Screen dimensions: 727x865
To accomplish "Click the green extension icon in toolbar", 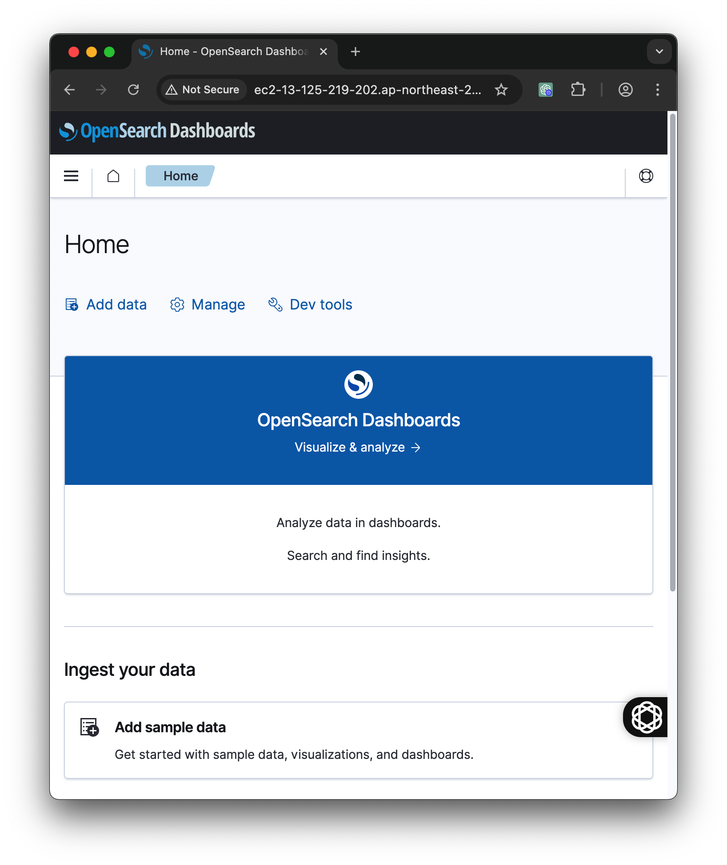I will click(x=546, y=90).
